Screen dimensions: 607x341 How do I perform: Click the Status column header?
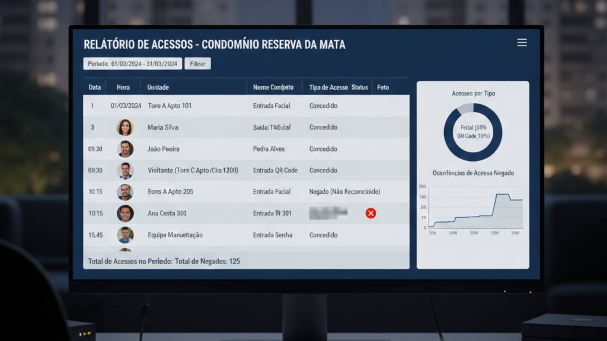pyautogui.click(x=360, y=87)
